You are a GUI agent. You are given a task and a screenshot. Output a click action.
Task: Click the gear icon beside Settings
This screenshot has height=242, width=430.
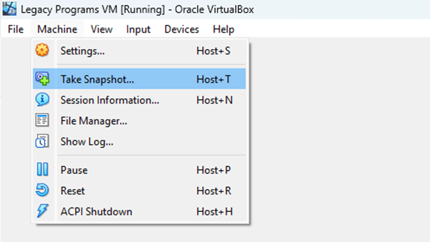[42, 51]
